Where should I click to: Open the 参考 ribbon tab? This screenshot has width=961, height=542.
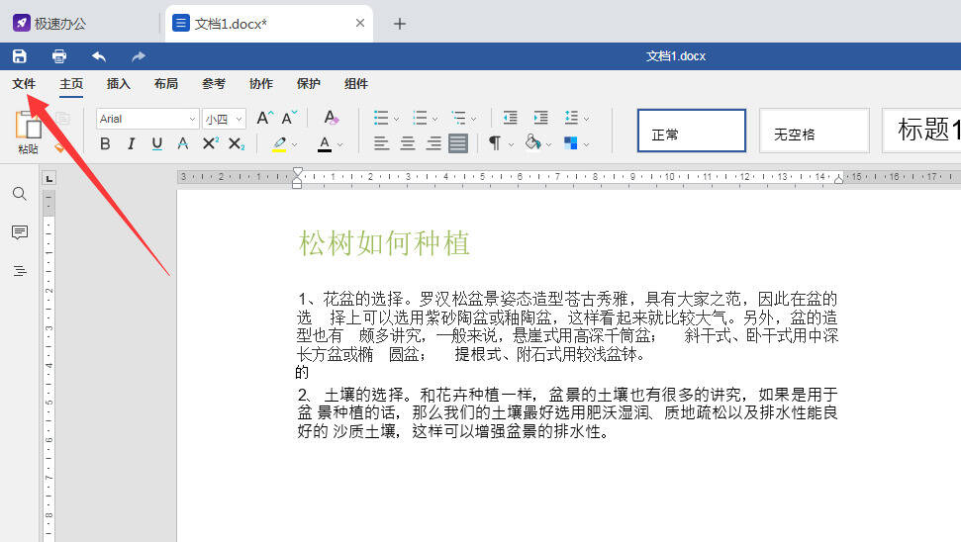point(214,84)
